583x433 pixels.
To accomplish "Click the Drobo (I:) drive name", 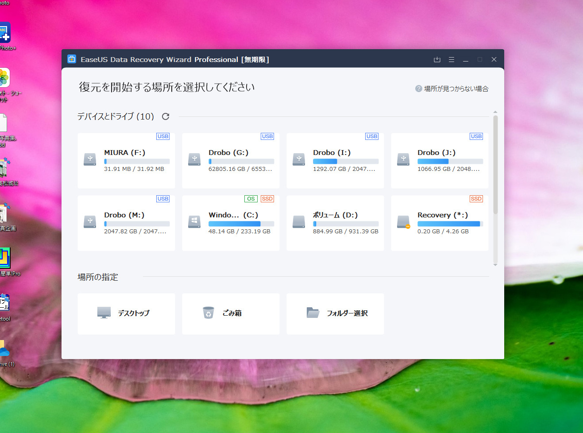I will click(x=332, y=153).
